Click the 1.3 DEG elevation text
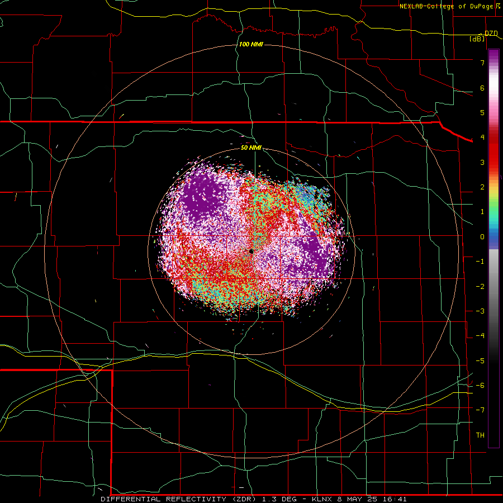The width and height of the screenshot is (503, 503). (x=281, y=499)
